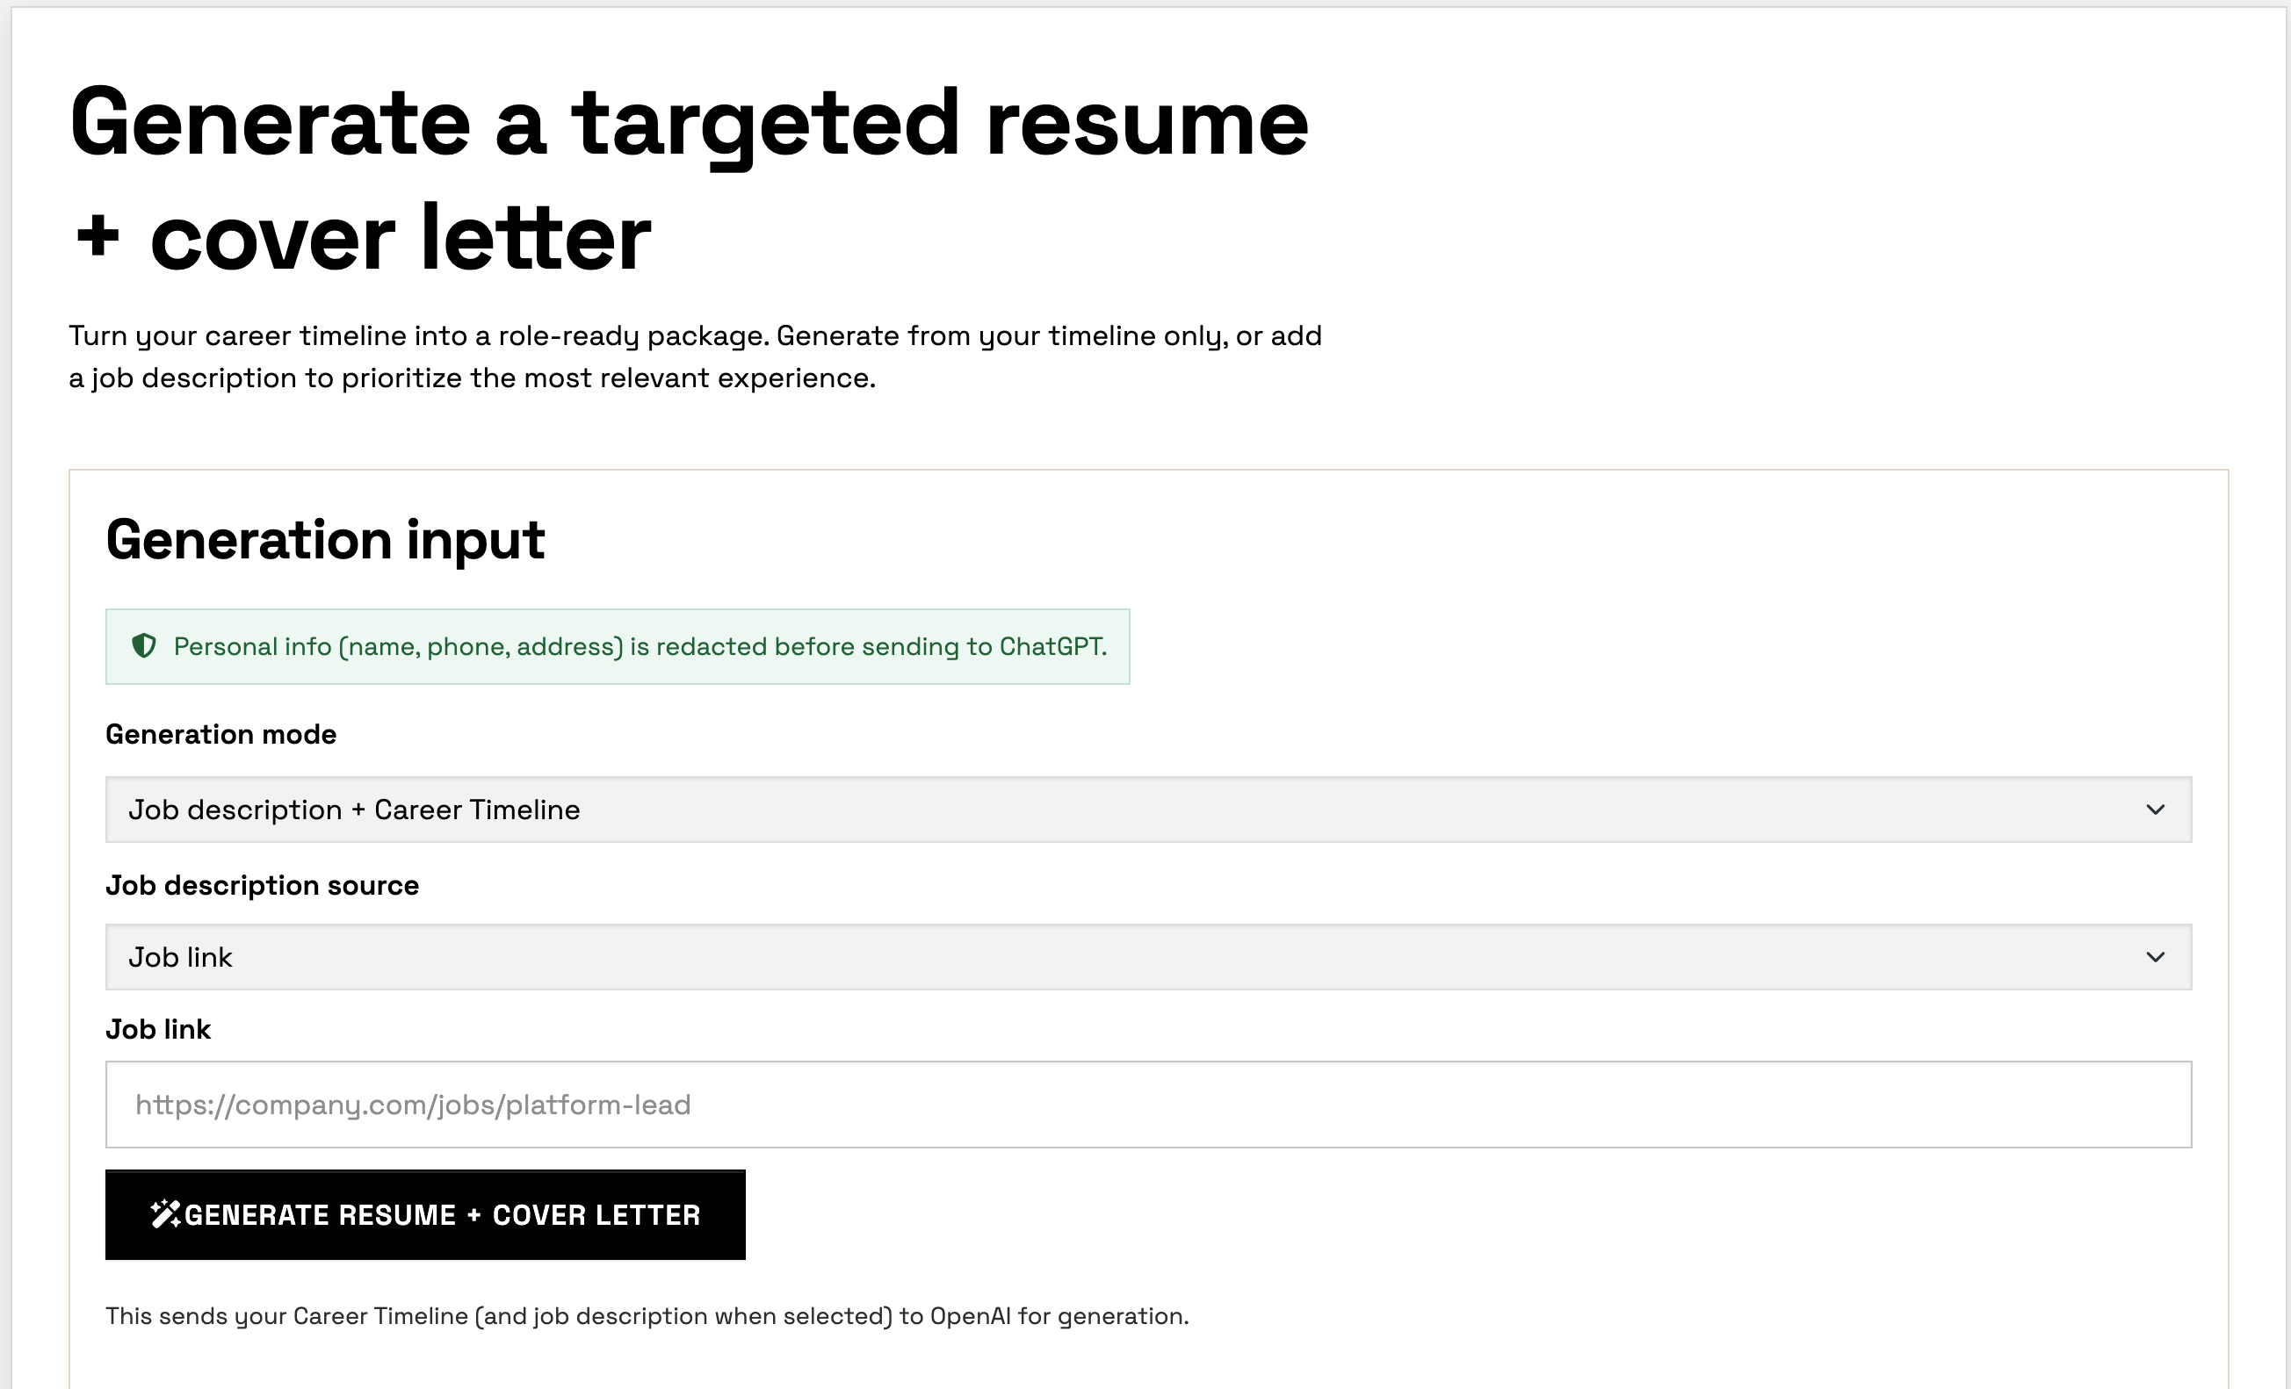Click the green privacy notice banner
This screenshot has height=1389, width=2291.
tap(618, 647)
